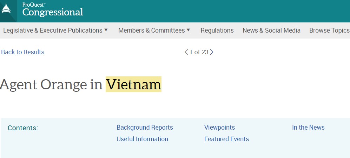Expand the arrow beside Legislative & Executive Publications

[106, 30]
